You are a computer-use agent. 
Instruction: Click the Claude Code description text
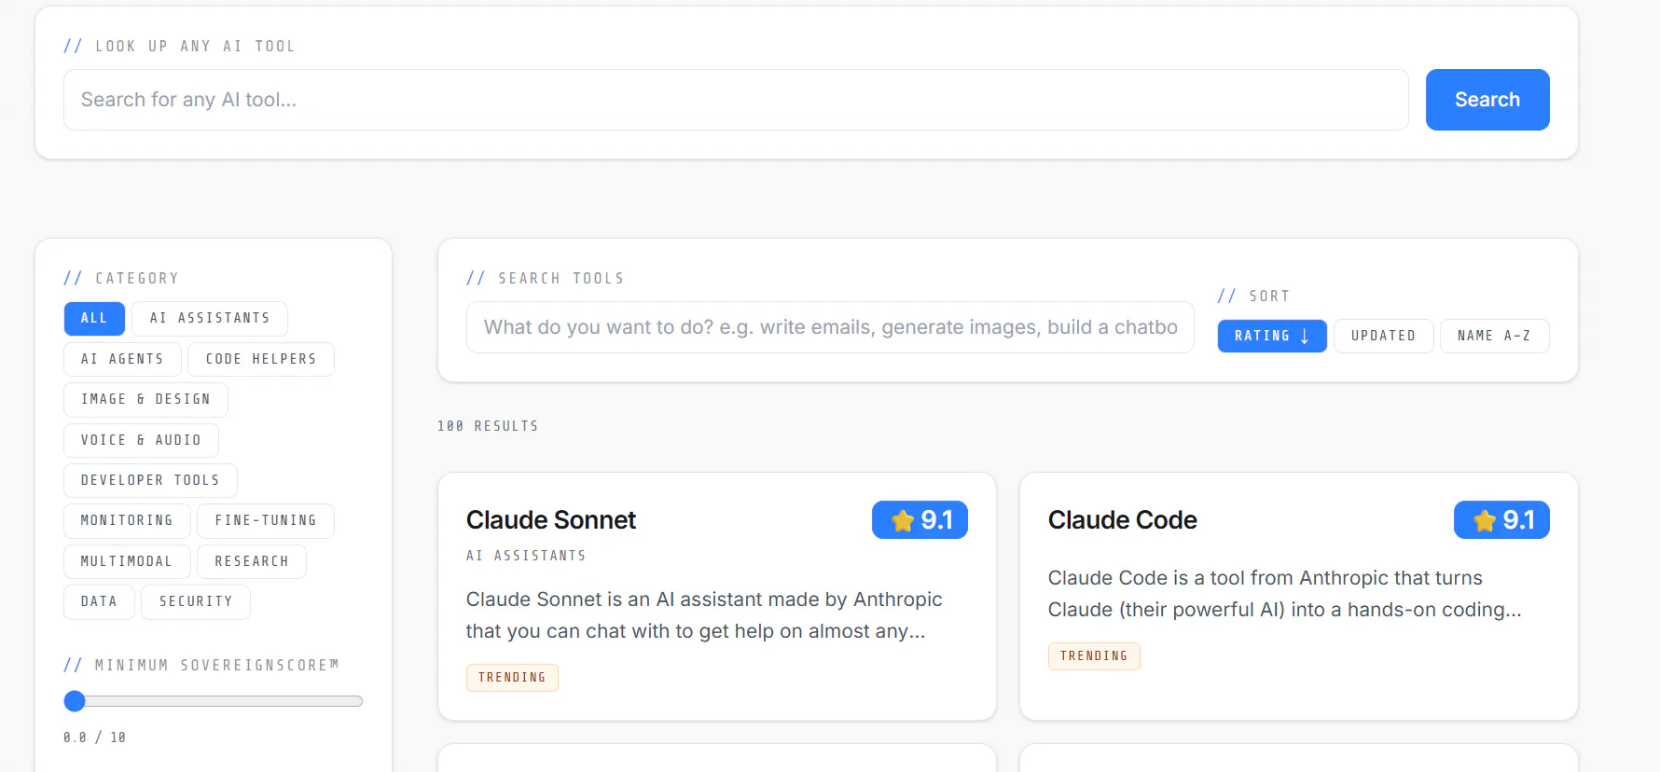coord(1284,594)
